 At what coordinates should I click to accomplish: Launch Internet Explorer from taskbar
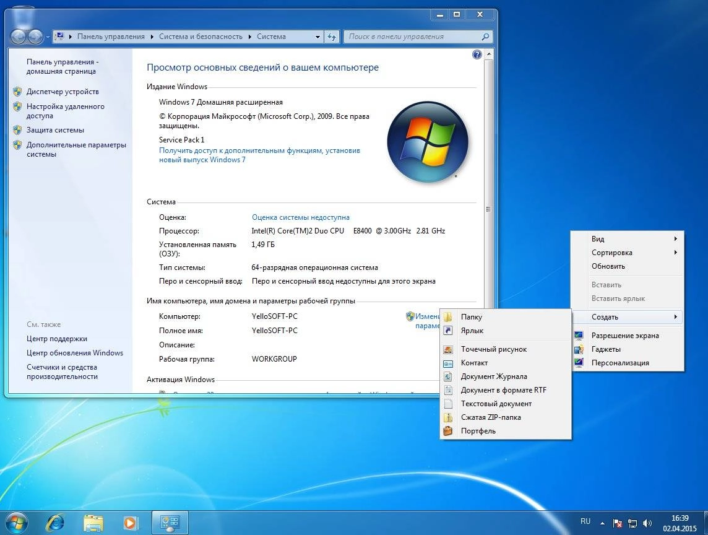[54, 523]
